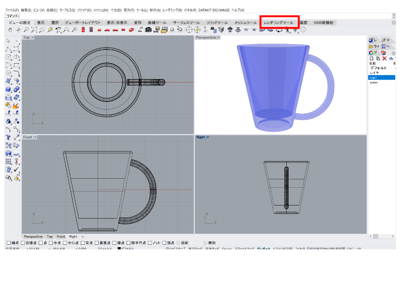Select the Explode tool in the left sidebar
Screen dimensions: 403x285
16,105
